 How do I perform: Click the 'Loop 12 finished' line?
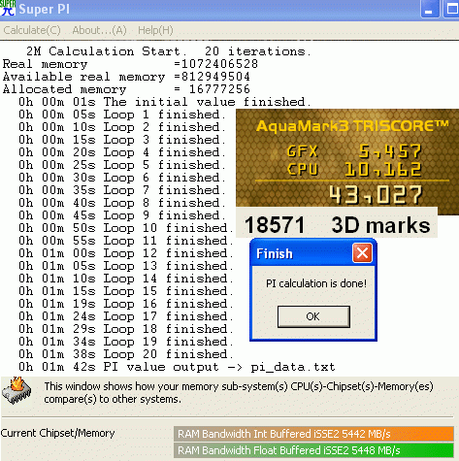coord(126,253)
